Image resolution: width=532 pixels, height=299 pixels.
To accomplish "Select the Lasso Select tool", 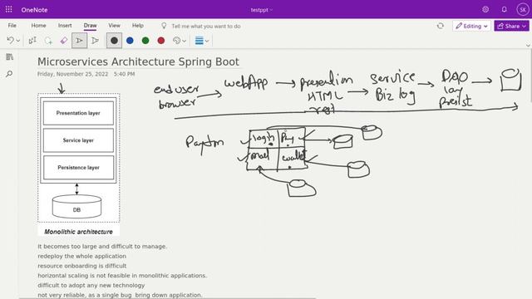I will (x=48, y=41).
